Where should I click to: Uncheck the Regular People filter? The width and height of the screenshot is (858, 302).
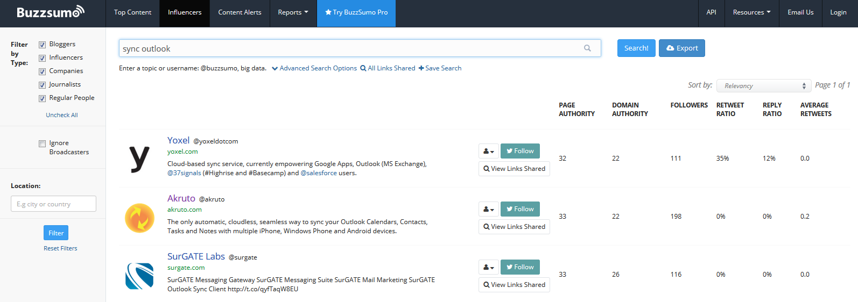(x=42, y=98)
